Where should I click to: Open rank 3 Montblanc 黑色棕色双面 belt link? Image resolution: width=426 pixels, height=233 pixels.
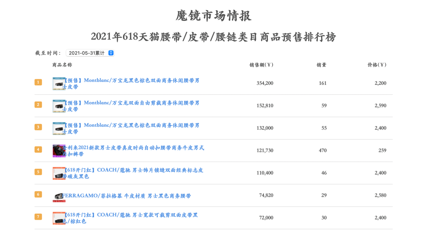coord(131,129)
